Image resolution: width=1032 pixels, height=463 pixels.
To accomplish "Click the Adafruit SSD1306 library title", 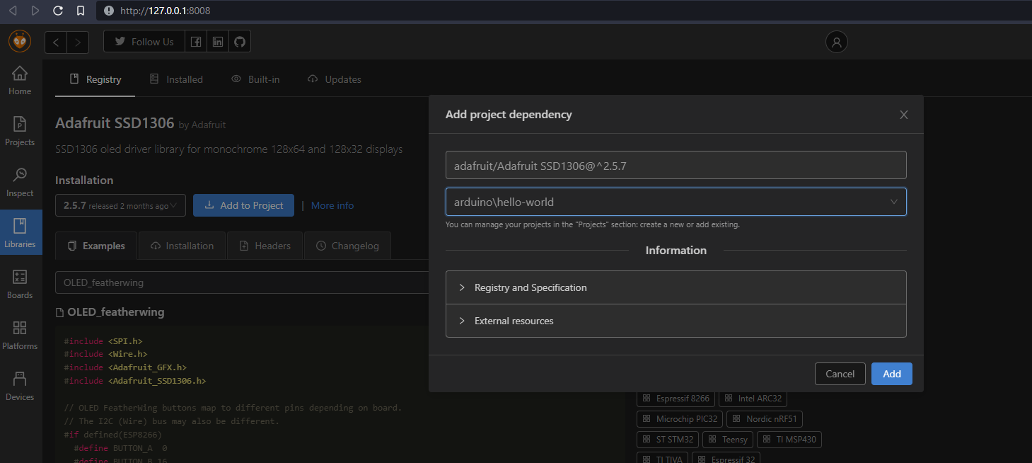I will pyautogui.click(x=115, y=122).
